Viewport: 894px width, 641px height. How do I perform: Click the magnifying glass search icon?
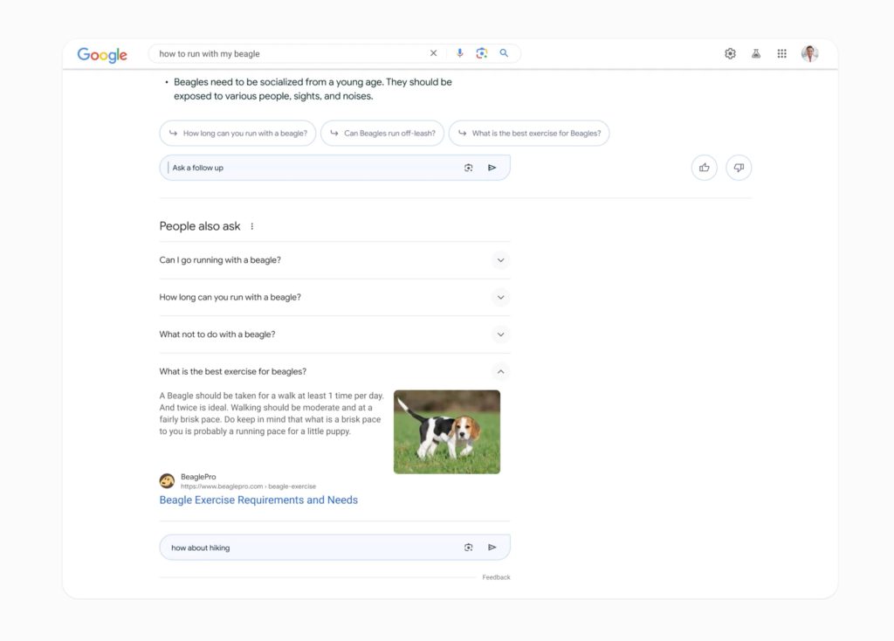pos(504,53)
